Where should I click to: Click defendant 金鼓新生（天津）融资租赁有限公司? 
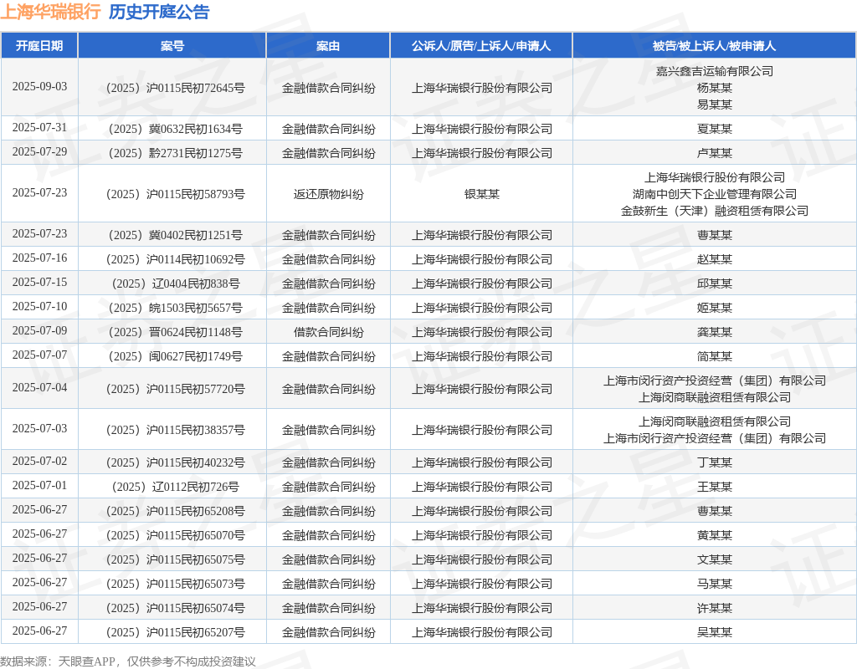coord(715,211)
